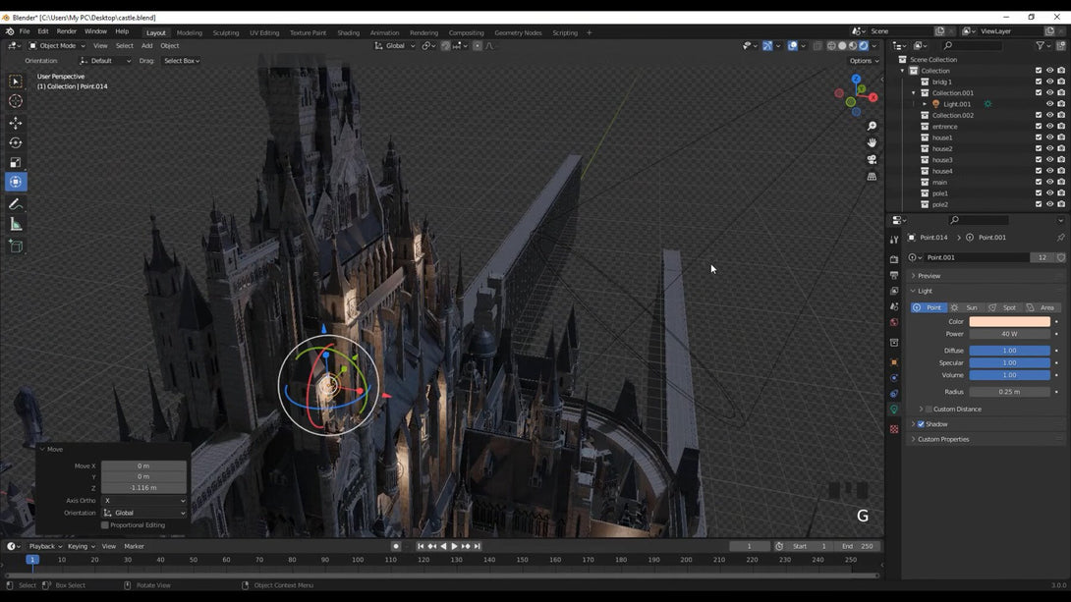The height and width of the screenshot is (602, 1071).
Task: Open the Texture properties tab
Action: 894,429
